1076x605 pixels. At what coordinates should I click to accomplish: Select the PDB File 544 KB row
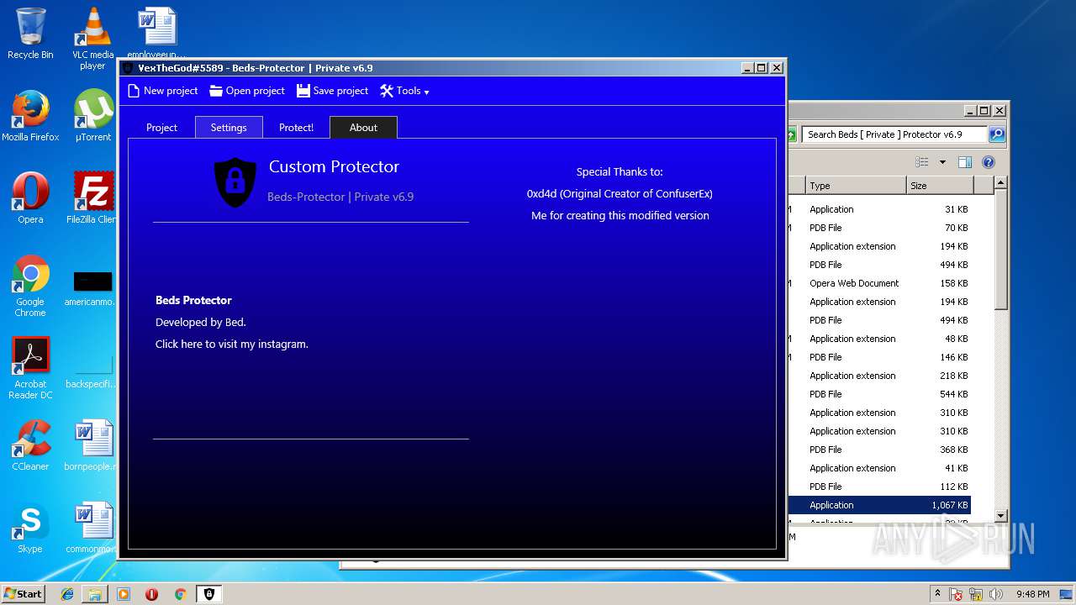[879, 394]
